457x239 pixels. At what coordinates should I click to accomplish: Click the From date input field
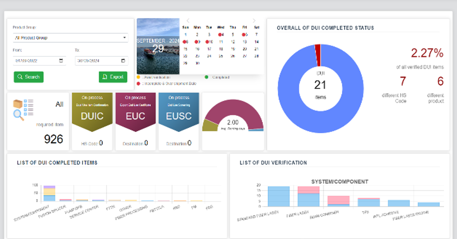tap(36, 61)
